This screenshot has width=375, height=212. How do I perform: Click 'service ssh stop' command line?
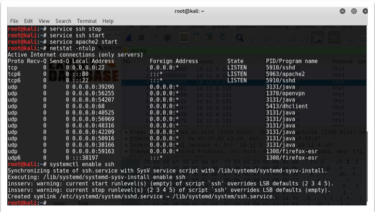point(75,29)
